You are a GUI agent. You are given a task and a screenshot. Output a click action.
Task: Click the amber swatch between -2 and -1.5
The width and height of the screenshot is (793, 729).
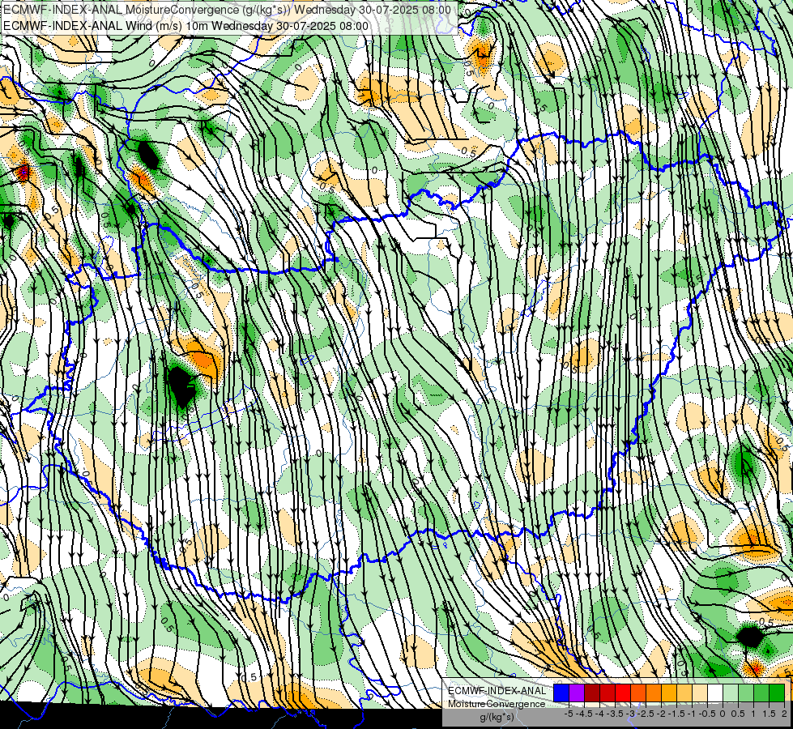click(x=669, y=693)
